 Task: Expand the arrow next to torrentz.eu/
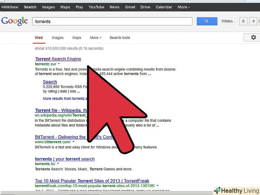point(59,64)
